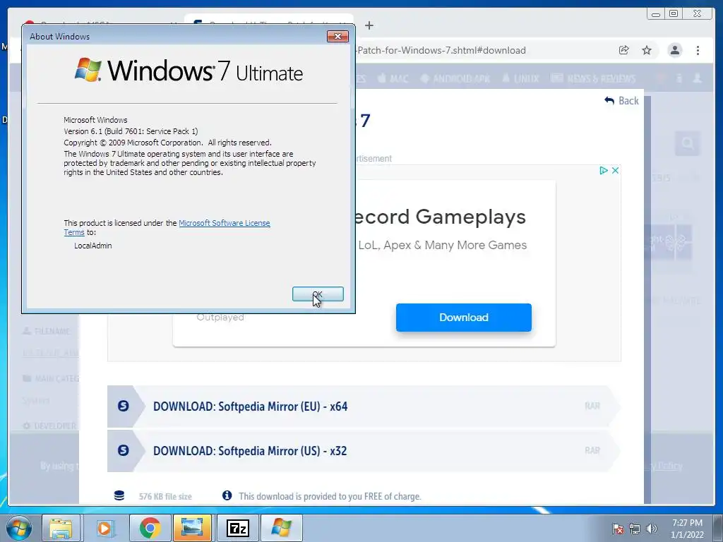The width and height of the screenshot is (723, 542).
Task: Click the Softpedia search magnifier icon
Action: (687, 144)
